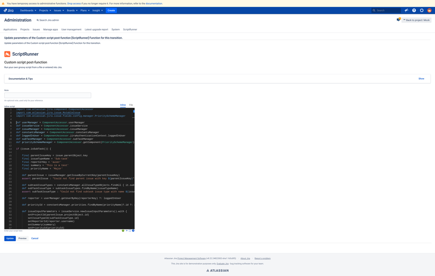Click Back to project: Mock button
The image size is (435, 276).
point(416,20)
